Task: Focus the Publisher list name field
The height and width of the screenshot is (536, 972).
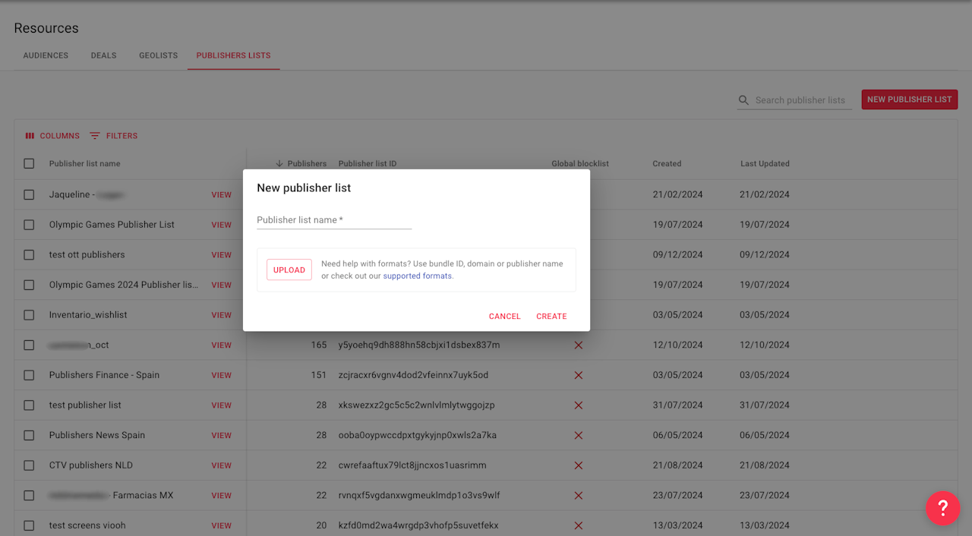Action: coord(334,220)
